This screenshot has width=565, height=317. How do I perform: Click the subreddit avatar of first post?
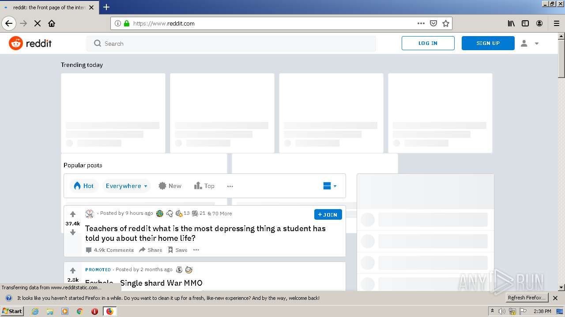[90, 214]
